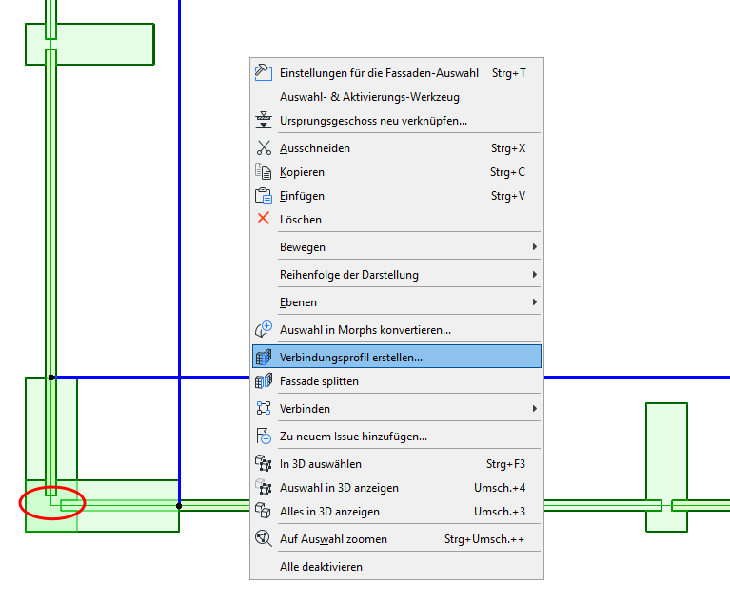Expand the Verbinden submenu arrow
This screenshot has height=602, width=730.
535,409
